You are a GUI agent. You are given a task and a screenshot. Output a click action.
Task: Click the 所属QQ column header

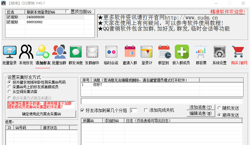pos(92,121)
